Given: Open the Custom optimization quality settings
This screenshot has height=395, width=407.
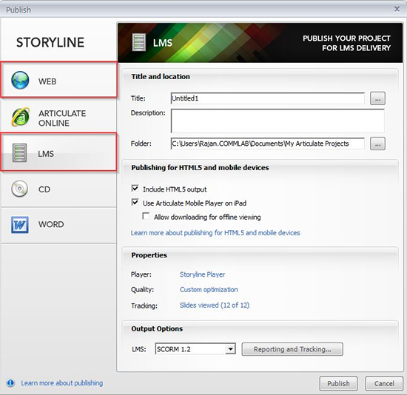Looking at the screenshot, I should [209, 290].
